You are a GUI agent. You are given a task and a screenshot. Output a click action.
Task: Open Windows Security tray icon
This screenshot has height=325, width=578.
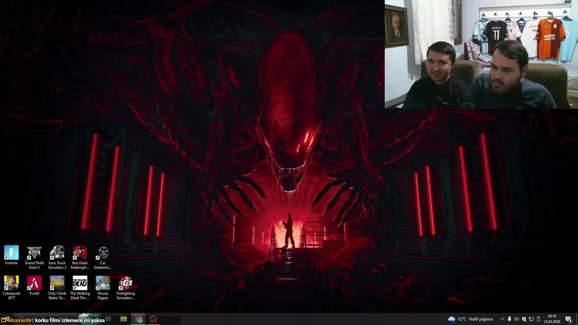pos(524,319)
